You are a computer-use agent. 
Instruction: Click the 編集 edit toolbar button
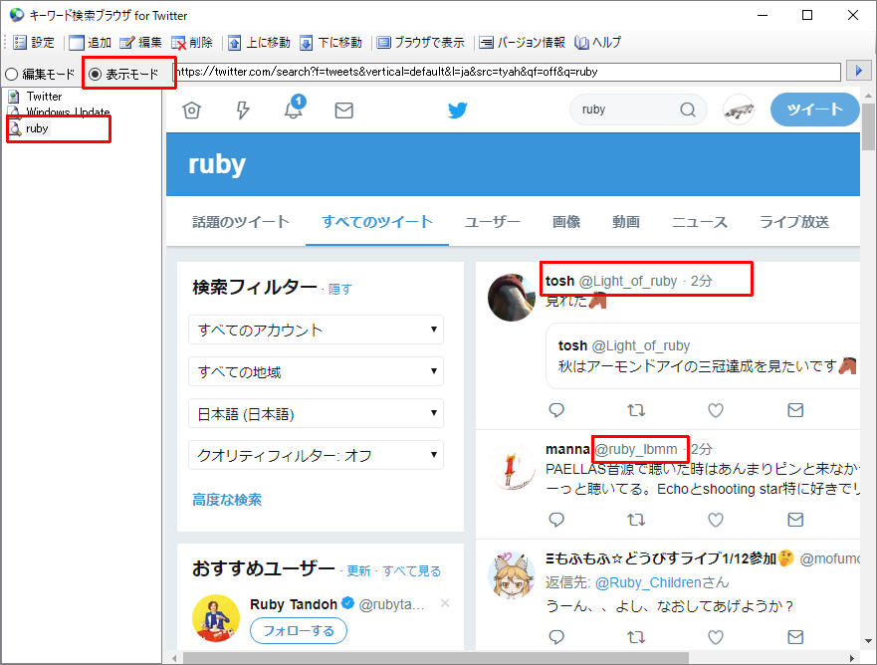pos(140,43)
